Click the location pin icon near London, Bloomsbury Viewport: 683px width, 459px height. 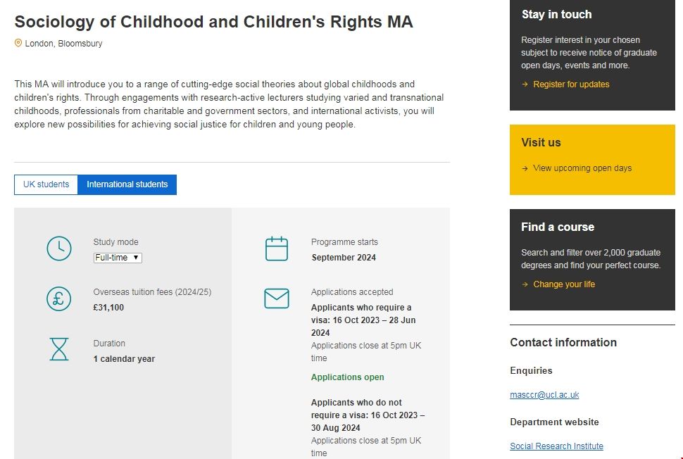[x=18, y=44]
